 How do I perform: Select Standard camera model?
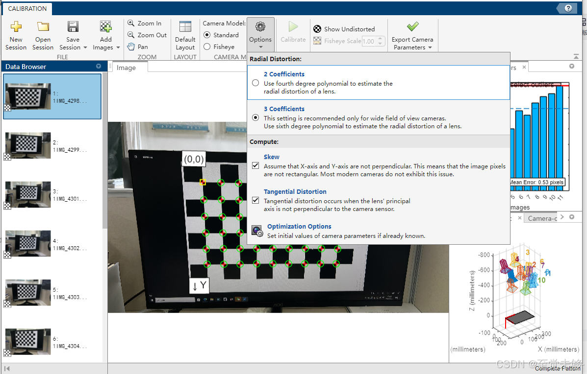point(207,35)
